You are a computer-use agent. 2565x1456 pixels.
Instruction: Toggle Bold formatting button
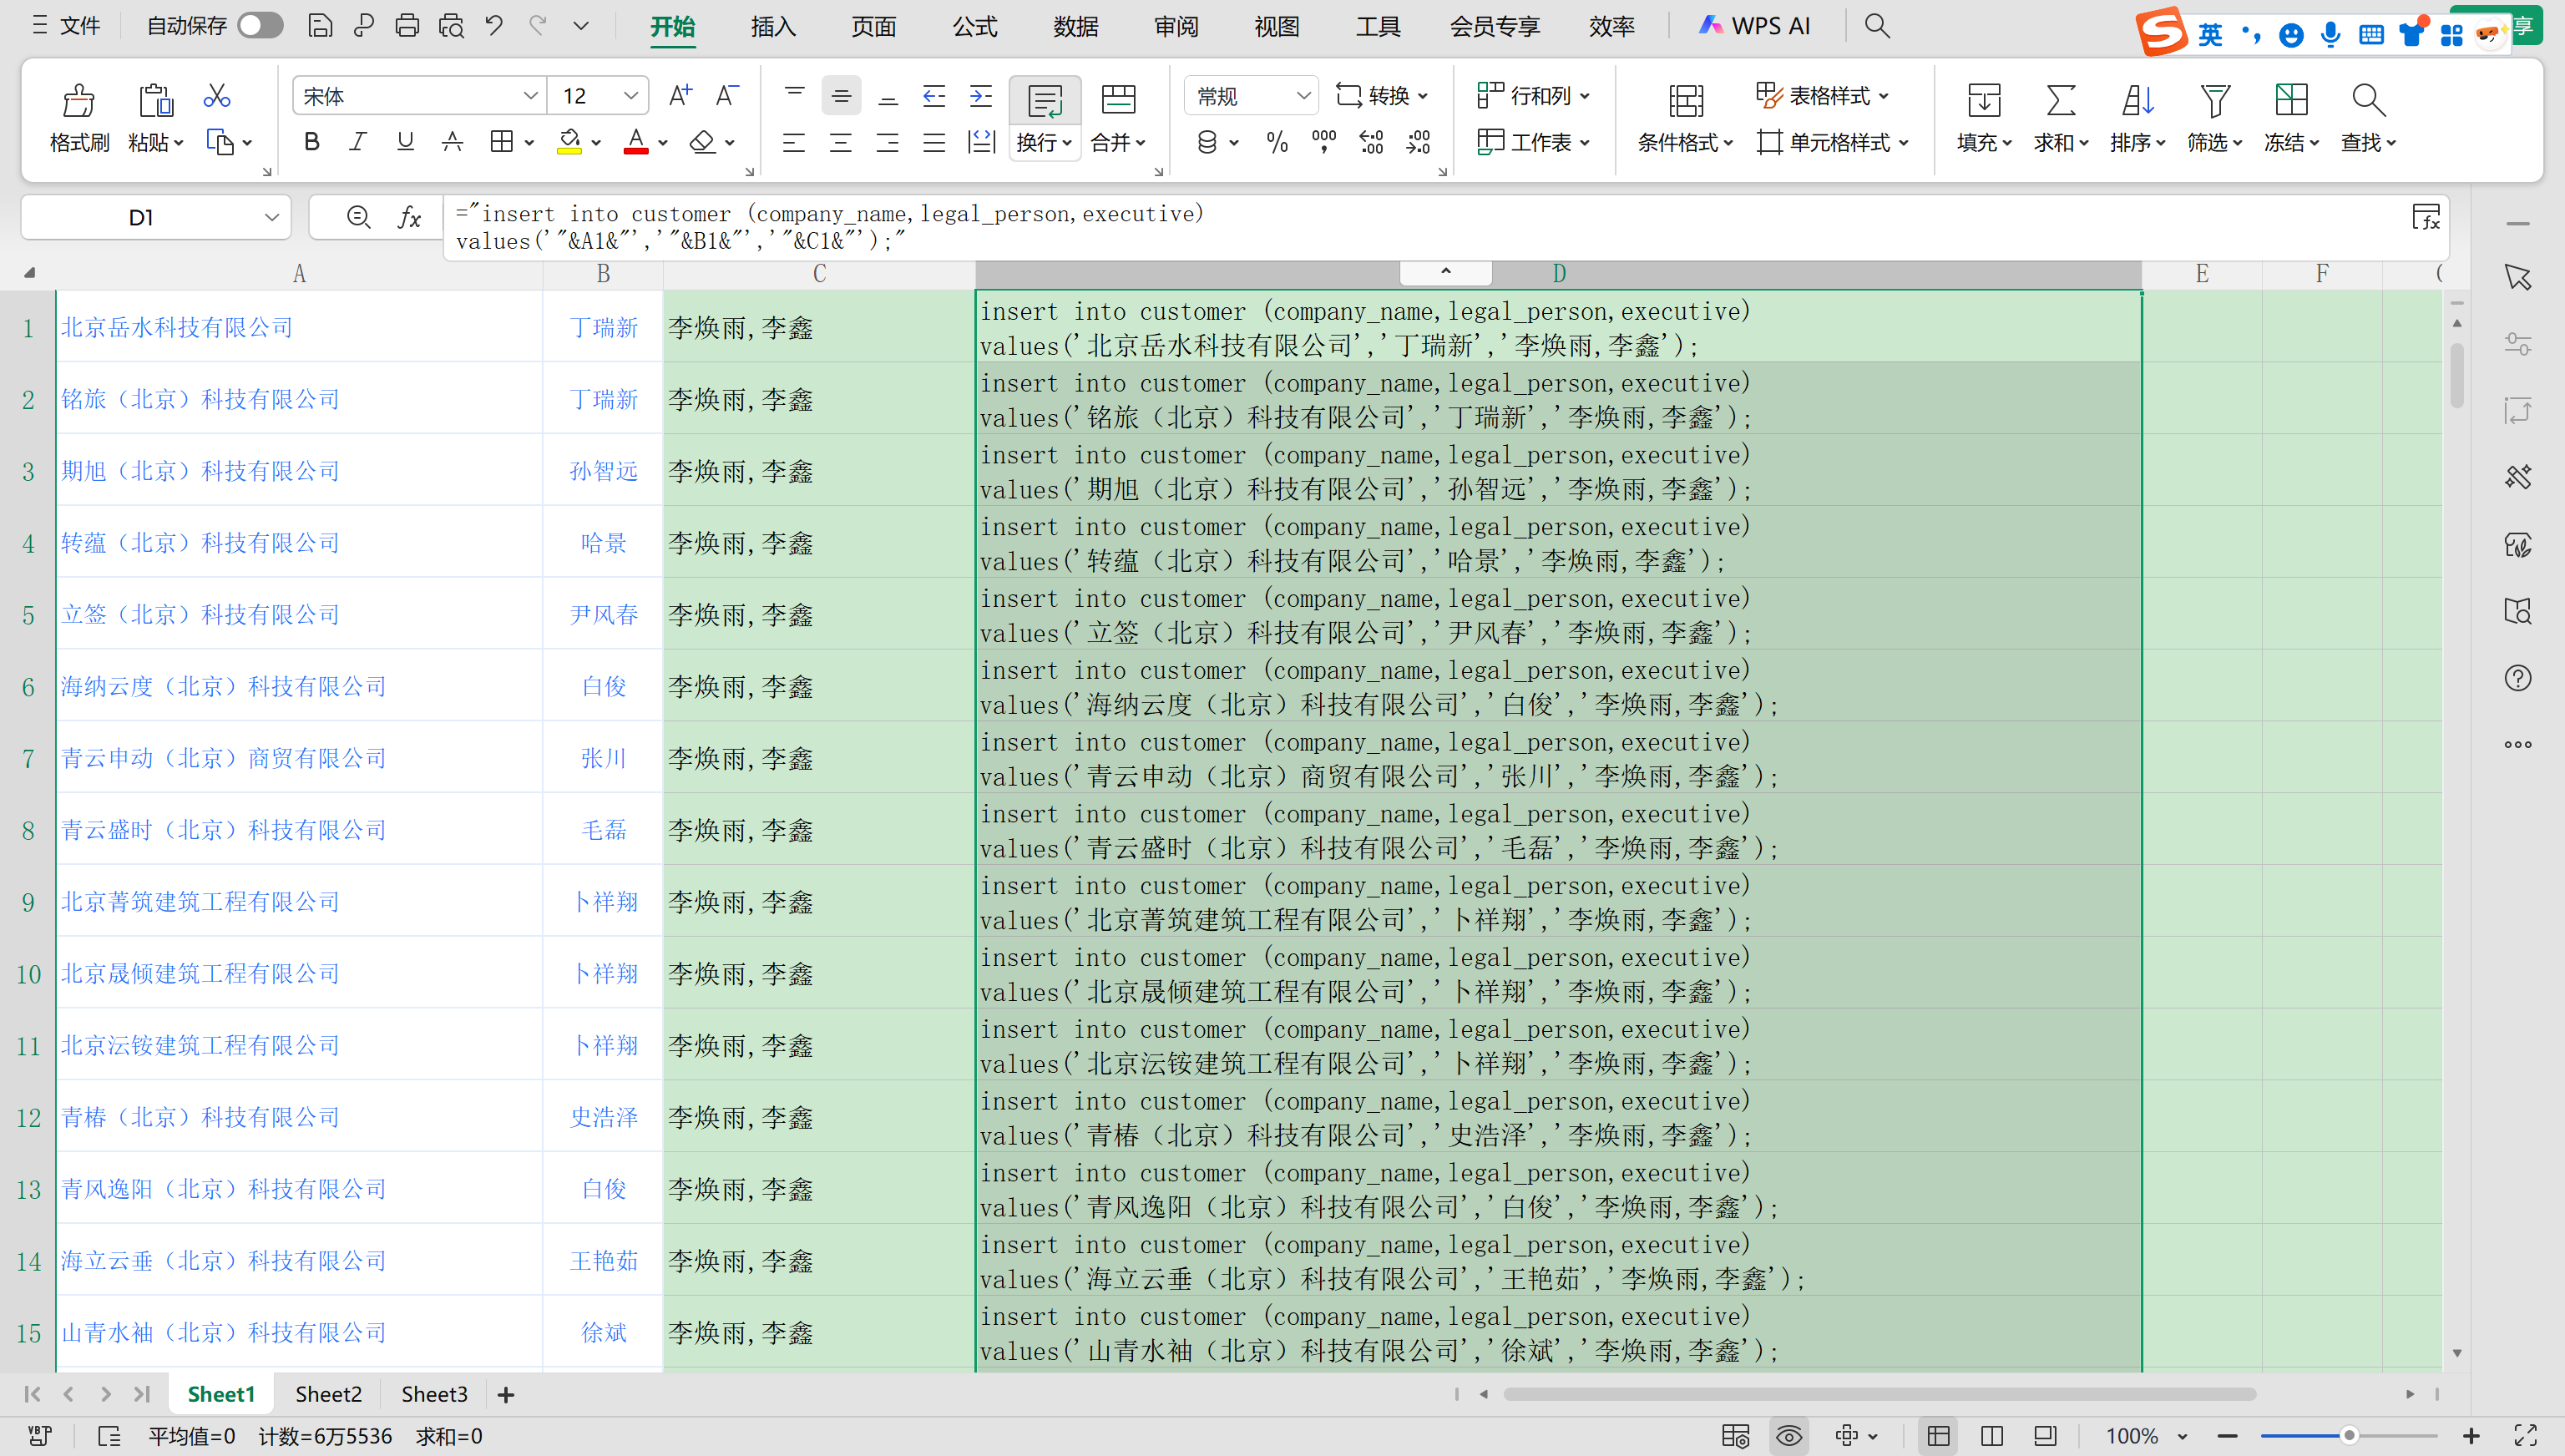[x=312, y=142]
